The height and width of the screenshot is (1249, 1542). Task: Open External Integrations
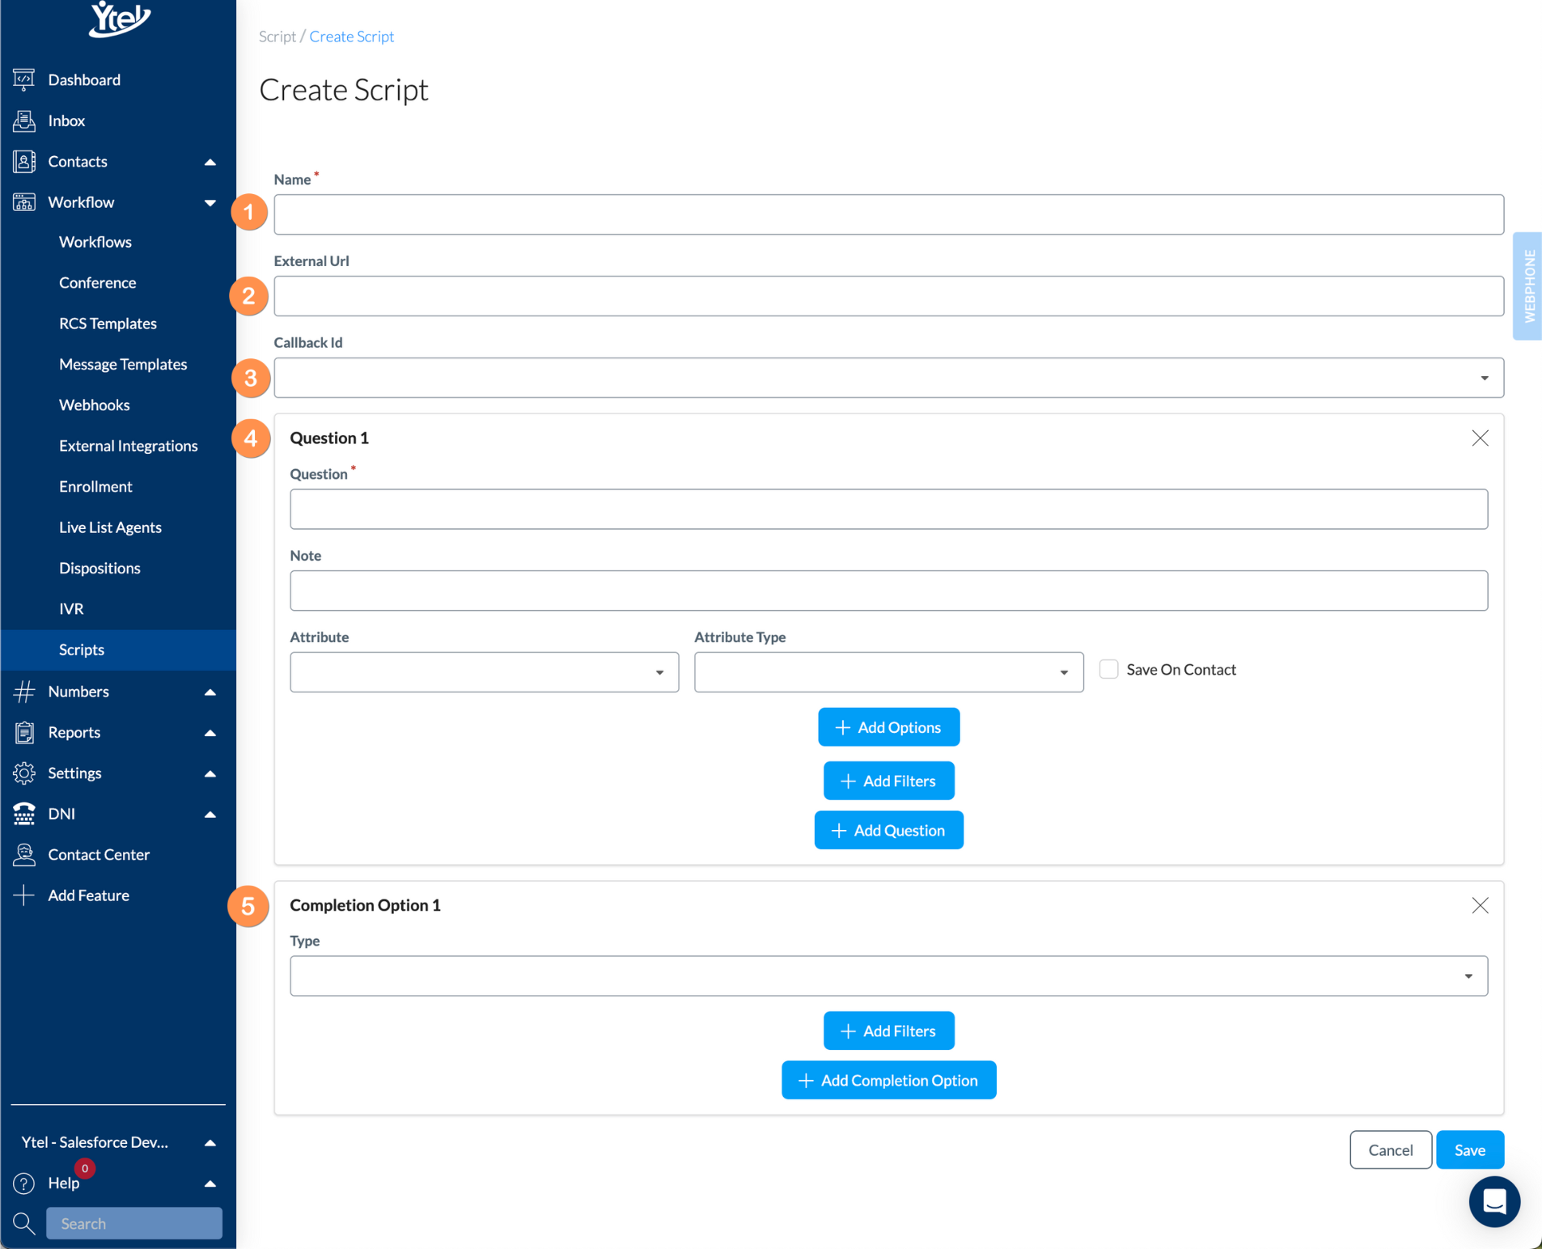coord(128,446)
